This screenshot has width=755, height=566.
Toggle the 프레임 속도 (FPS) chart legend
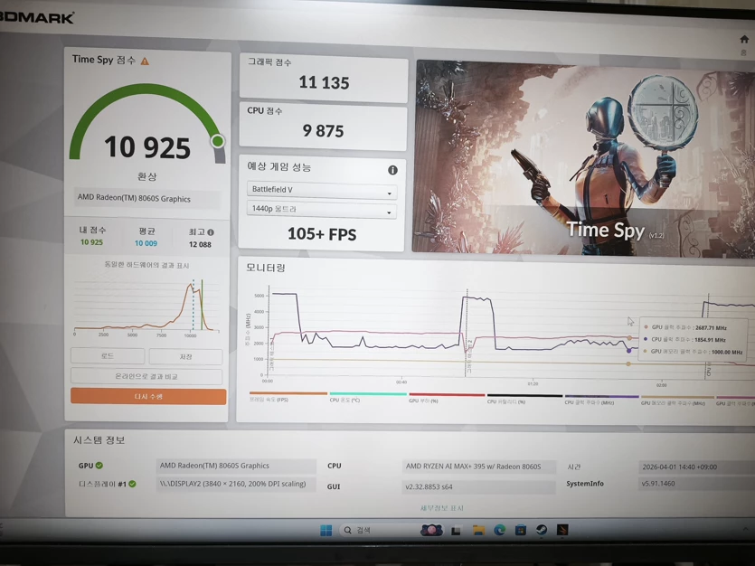[269, 400]
